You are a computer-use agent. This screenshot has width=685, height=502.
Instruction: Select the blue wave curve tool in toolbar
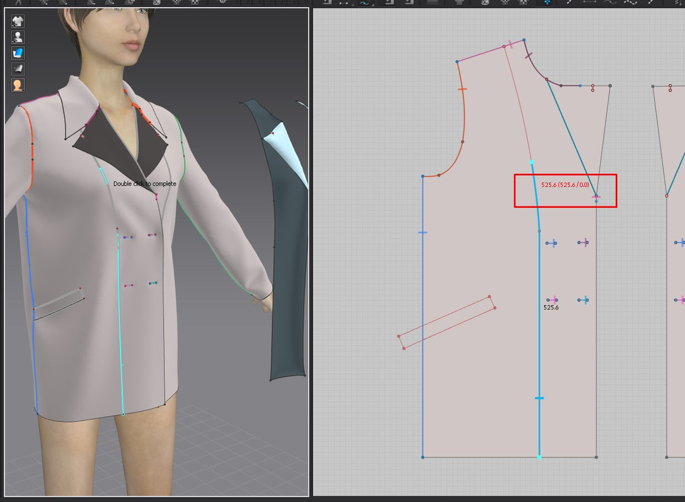coord(364,3)
